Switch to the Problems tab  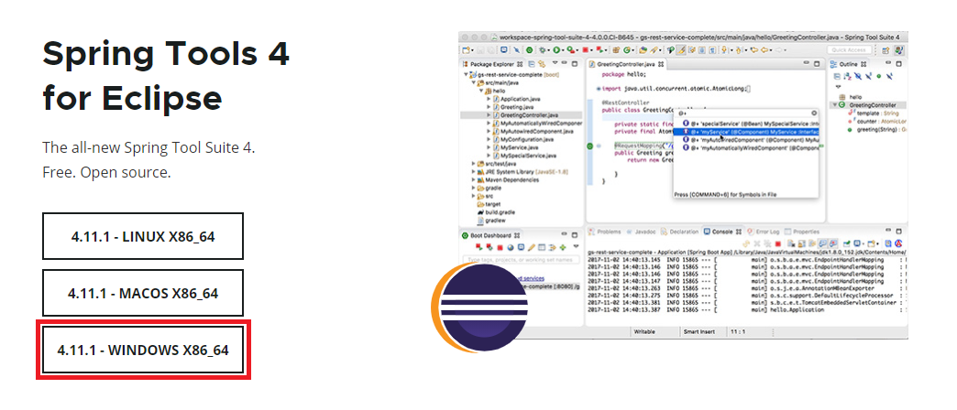(x=604, y=232)
